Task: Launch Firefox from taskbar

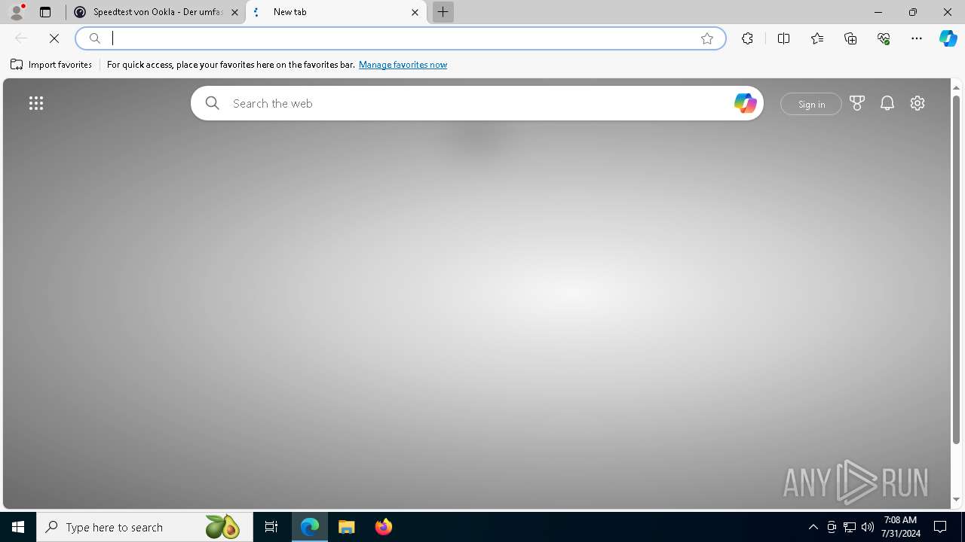Action: tap(384, 527)
